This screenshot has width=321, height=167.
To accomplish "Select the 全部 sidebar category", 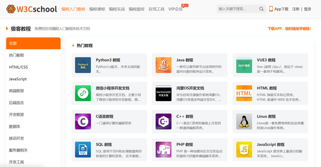I will click(33, 43).
